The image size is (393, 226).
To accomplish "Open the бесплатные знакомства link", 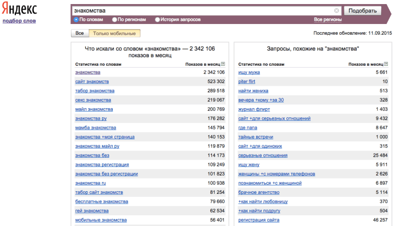I will click(x=102, y=202).
